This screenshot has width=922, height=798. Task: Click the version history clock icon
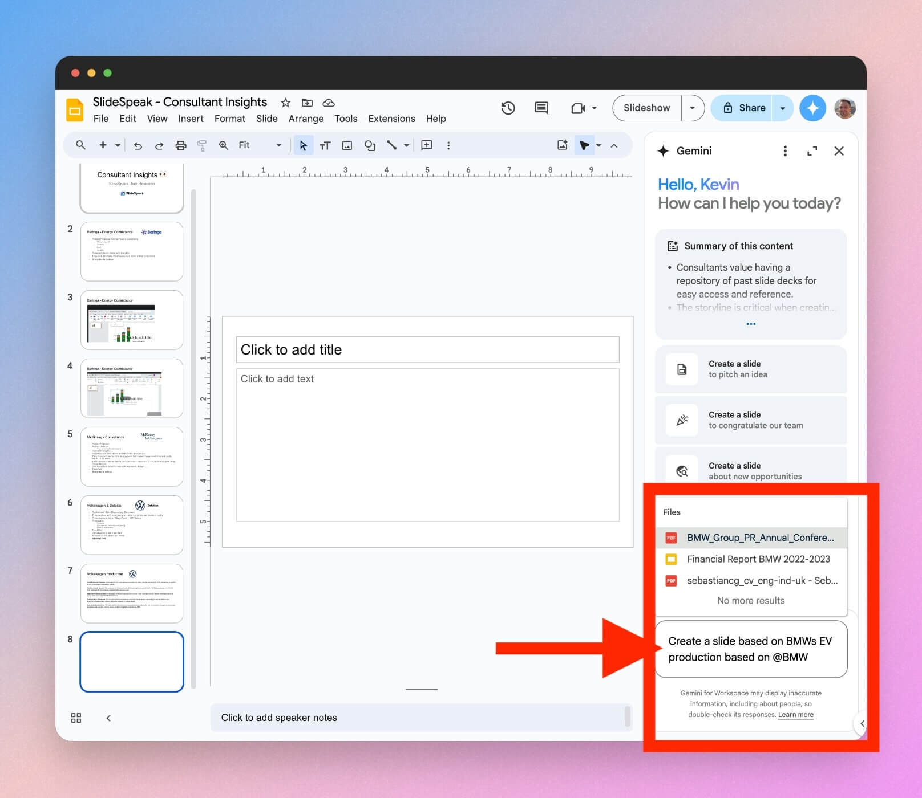tap(508, 108)
